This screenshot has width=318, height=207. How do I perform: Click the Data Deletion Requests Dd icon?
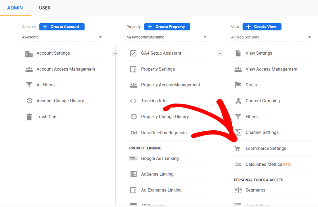tap(134, 133)
